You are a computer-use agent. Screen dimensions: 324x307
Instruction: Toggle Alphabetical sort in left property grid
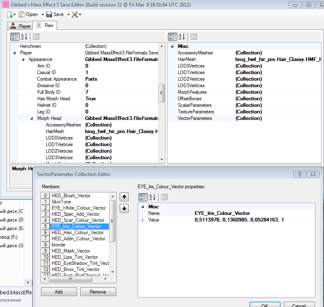pyautogui.click(x=24, y=37)
